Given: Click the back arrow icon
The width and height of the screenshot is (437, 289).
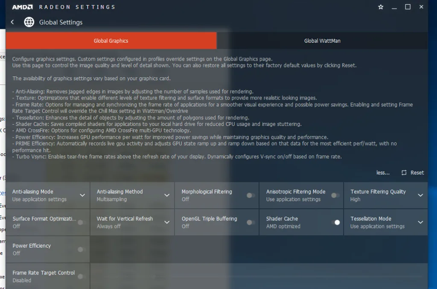Looking at the screenshot, I should tap(12, 22).
